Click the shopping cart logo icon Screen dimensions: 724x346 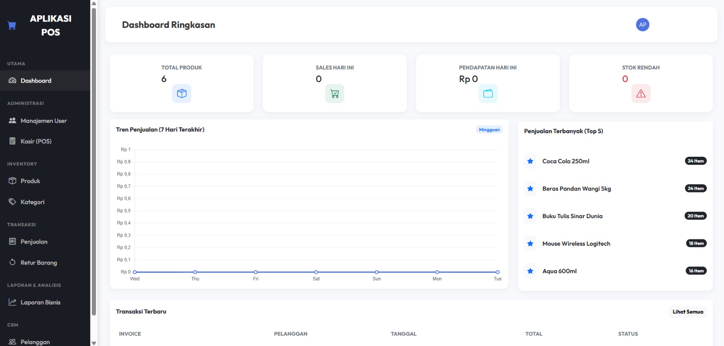click(x=12, y=26)
